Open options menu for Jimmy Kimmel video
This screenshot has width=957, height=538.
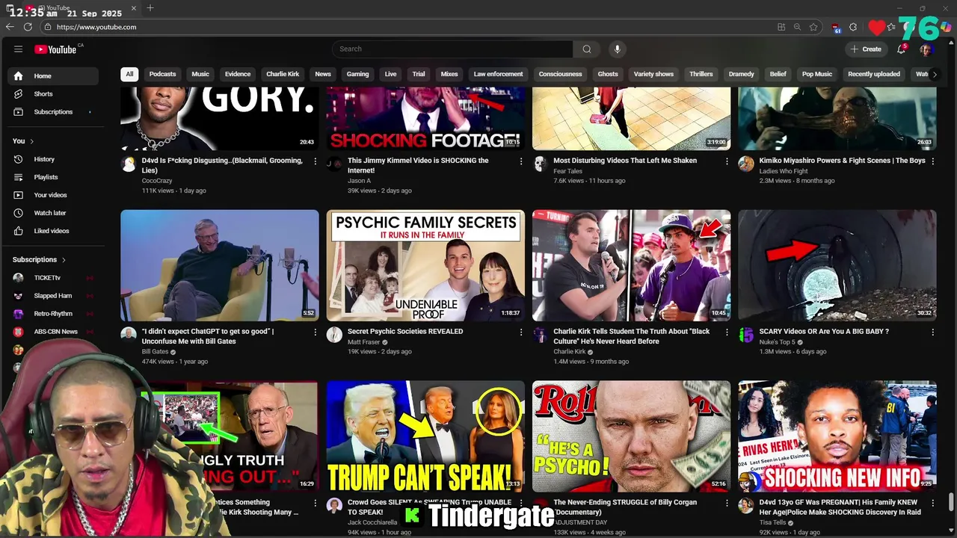pyautogui.click(x=521, y=161)
